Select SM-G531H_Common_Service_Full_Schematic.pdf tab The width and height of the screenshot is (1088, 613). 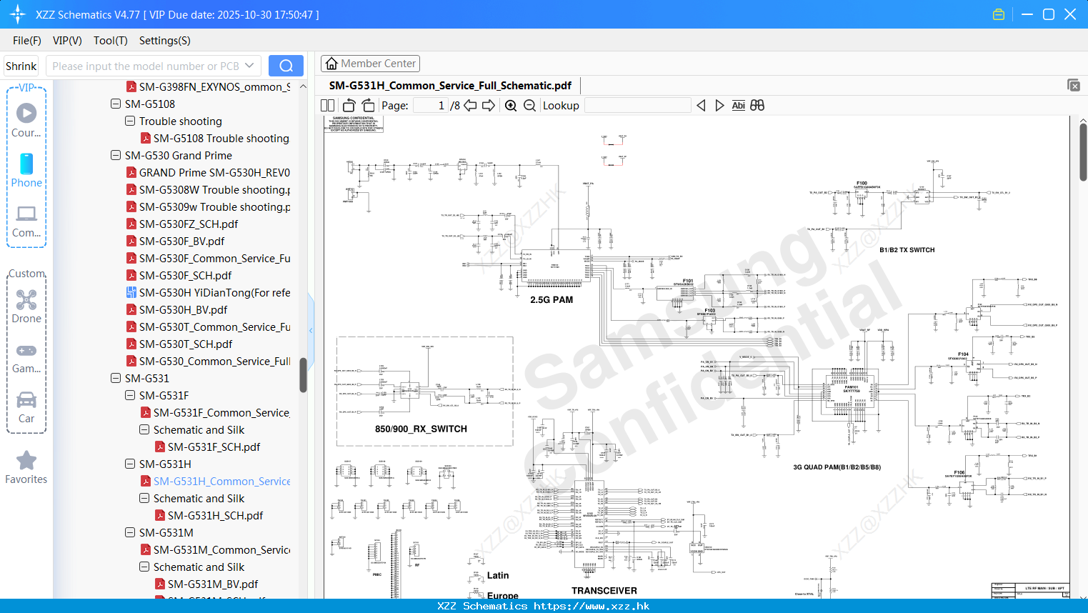click(x=450, y=85)
